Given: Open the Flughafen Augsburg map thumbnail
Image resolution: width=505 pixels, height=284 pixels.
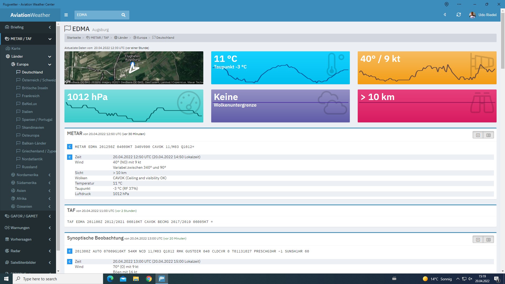Looking at the screenshot, I should point(134,68).
